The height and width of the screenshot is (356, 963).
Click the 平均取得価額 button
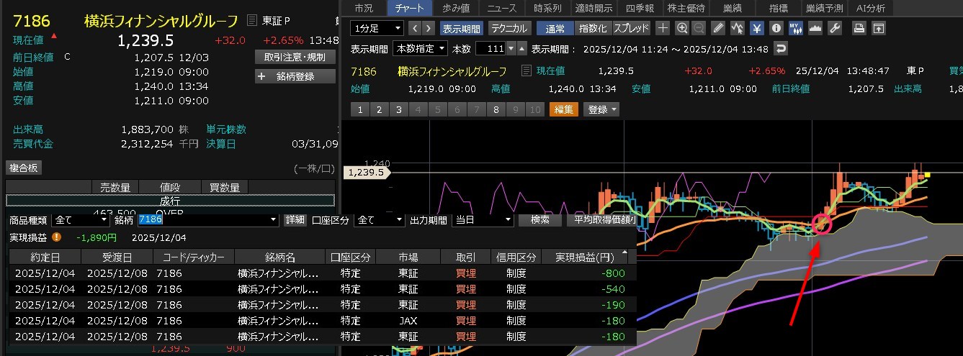pyautogui.click(x=602, y=219)
